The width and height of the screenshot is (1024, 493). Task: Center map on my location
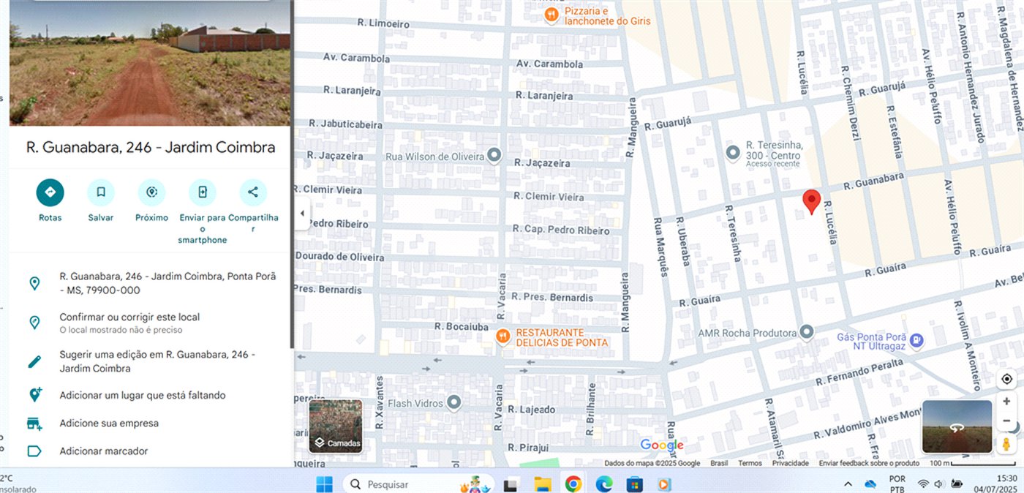coord(1007,379)
